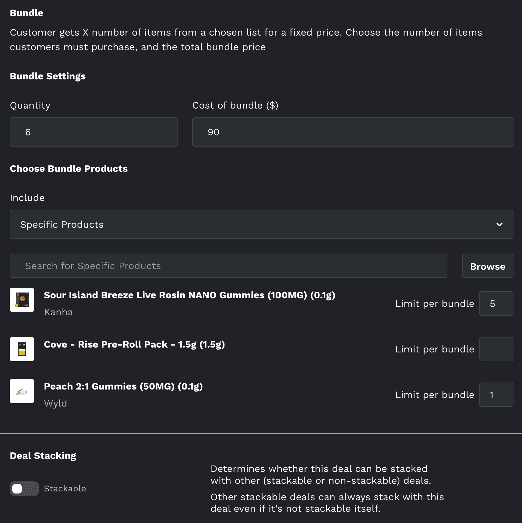The height and width of the screenshot is (523, 522).
Task: Click the Sour Island Breeze gummies product image
Action: pyautogui.click(x=22, y=300)
